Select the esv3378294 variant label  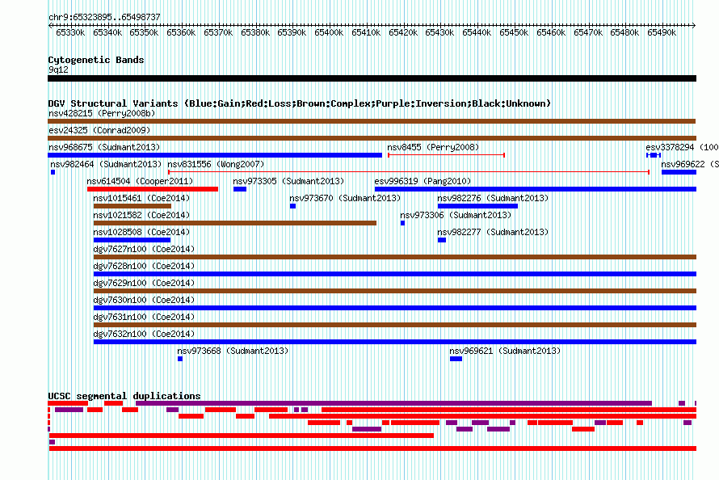(x=682, y=147)
